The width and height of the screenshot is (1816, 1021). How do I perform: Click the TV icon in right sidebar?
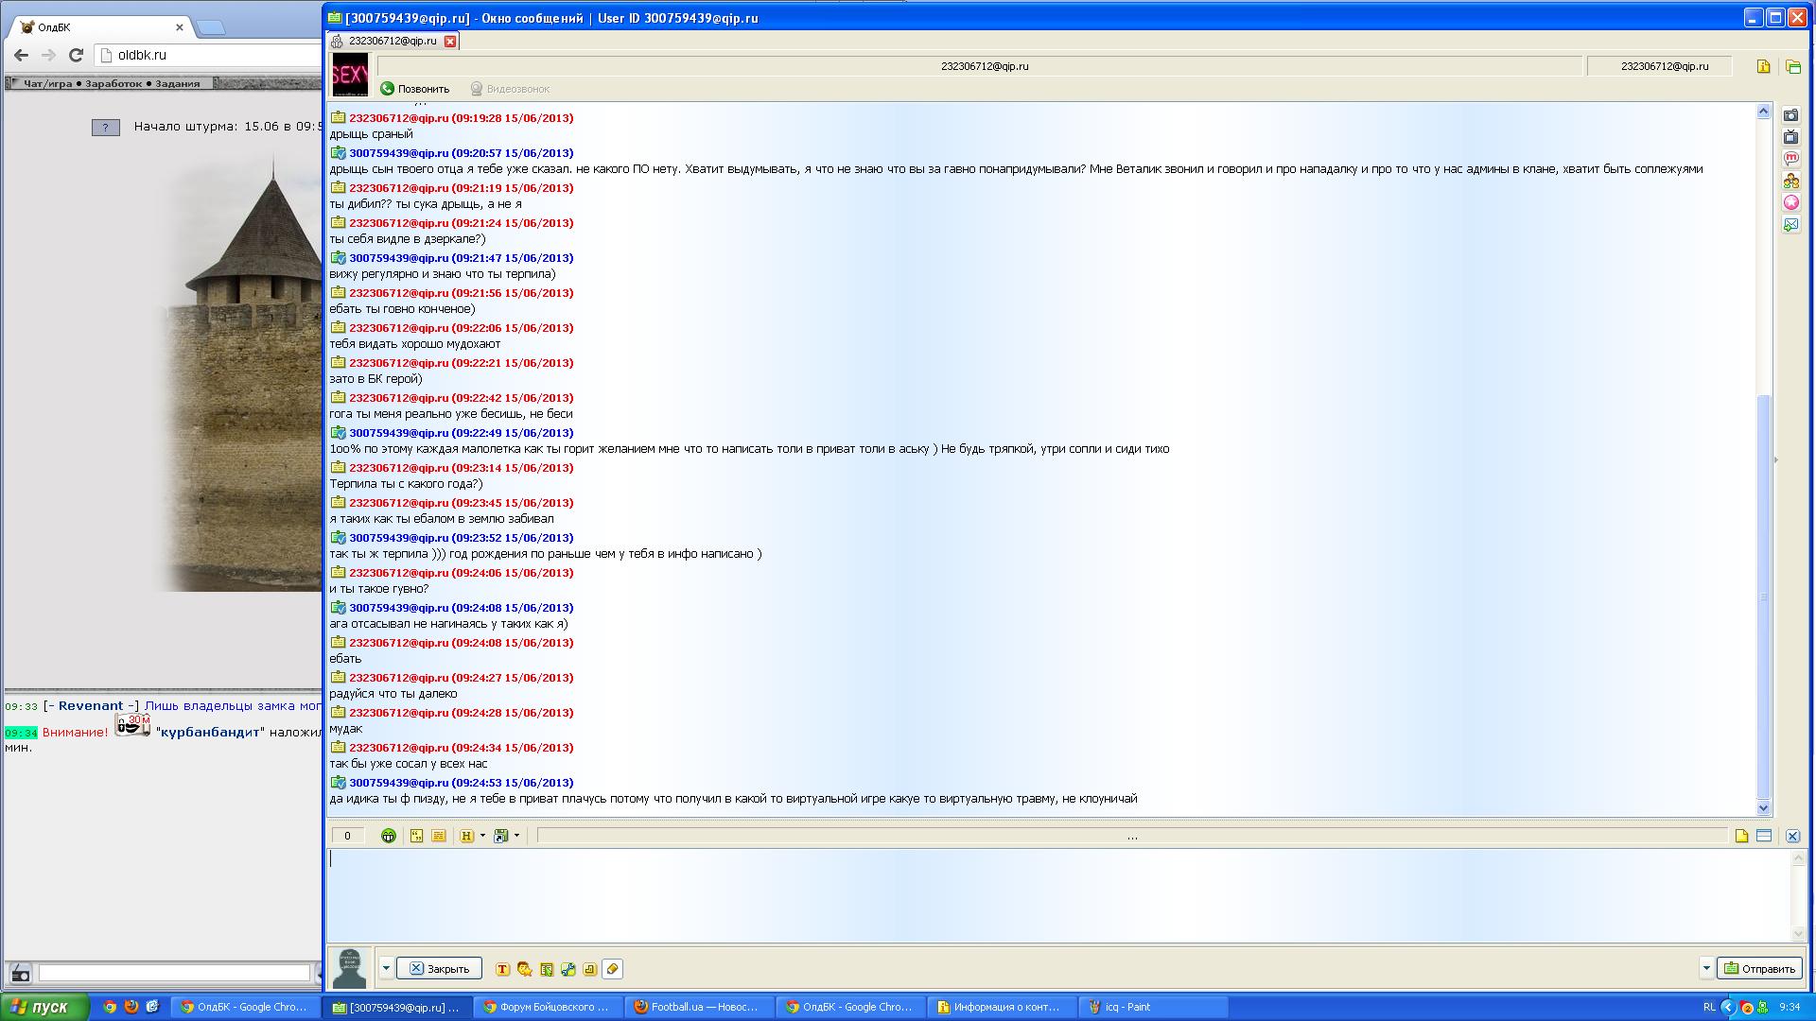[x=1790, y=137]
